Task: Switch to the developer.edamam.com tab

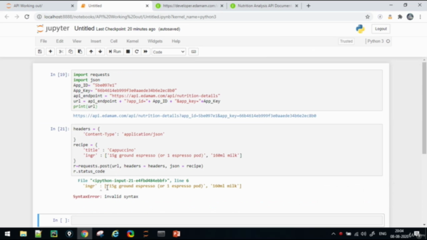Action: coord(189,6)
